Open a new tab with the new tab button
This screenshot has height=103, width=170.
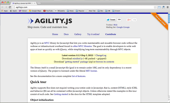[39, 3]
